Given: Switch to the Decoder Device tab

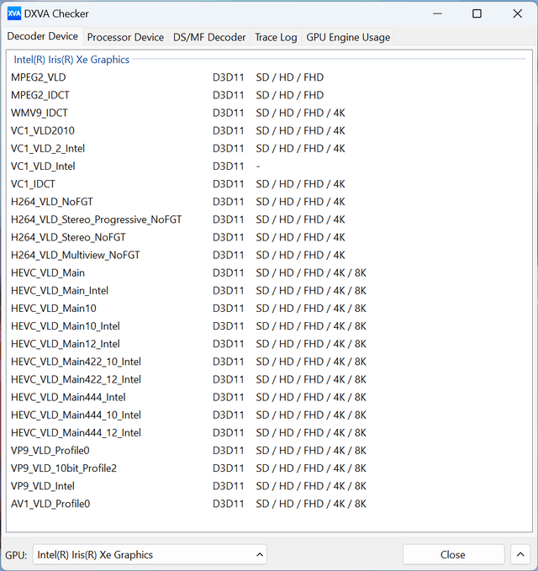Looking at the screenshot, I should click(x=42, y=36).
